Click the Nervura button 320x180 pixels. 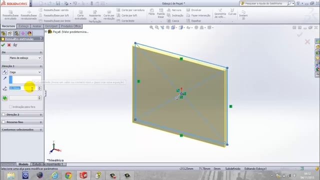click(174, 10)
